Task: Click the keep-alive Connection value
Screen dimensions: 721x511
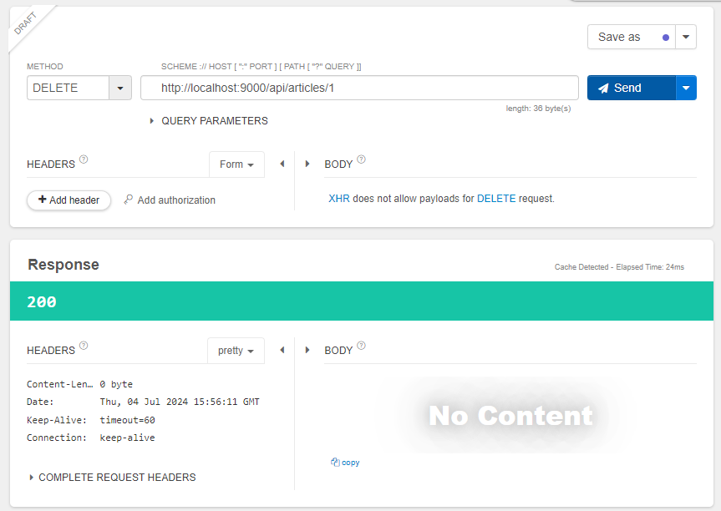Action: [x=127, y=438]
